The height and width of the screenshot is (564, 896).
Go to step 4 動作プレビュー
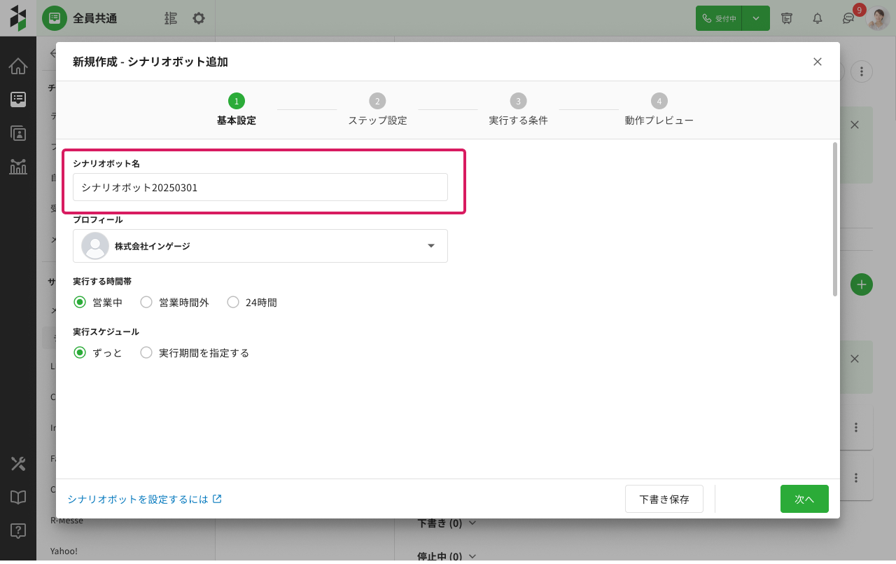659,109
